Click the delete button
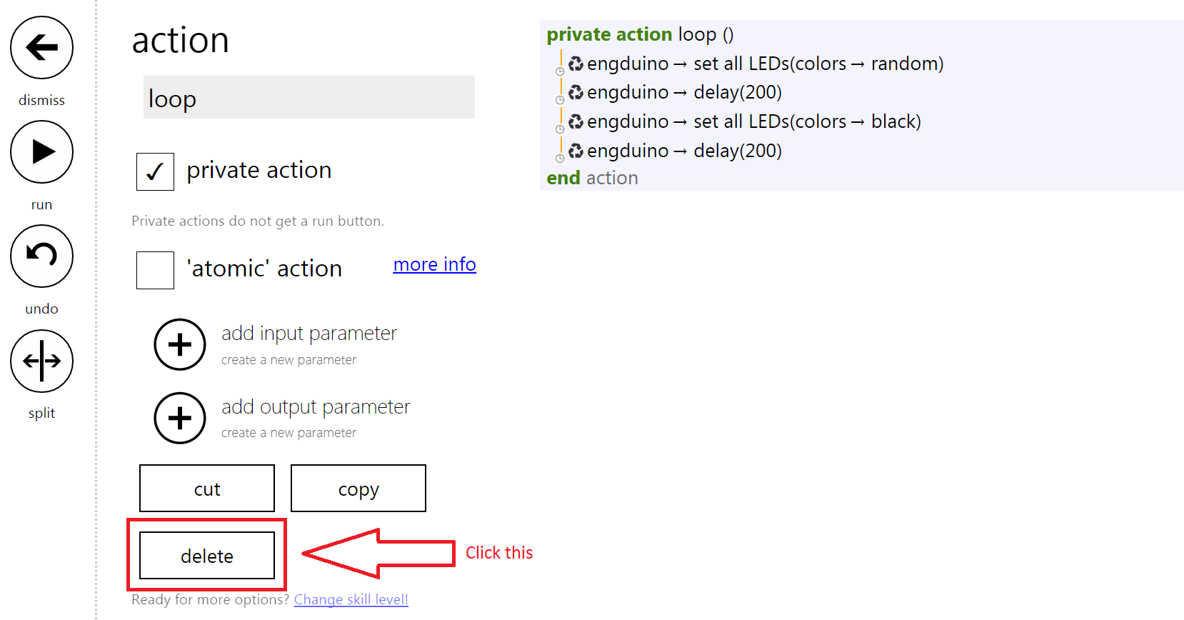 [207, 555]
